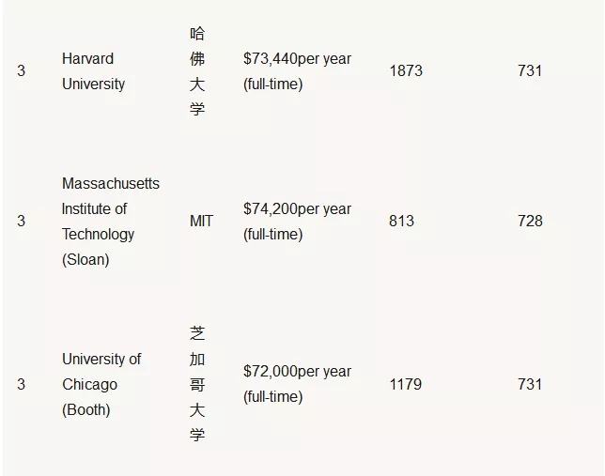Click (full-time) under MIT tuition
Screen dimensions: 605x476
point(272,234)
